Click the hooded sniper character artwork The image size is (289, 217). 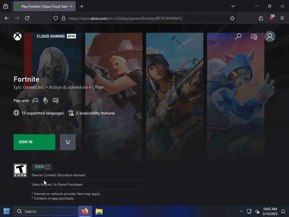(x=175, y=96)
